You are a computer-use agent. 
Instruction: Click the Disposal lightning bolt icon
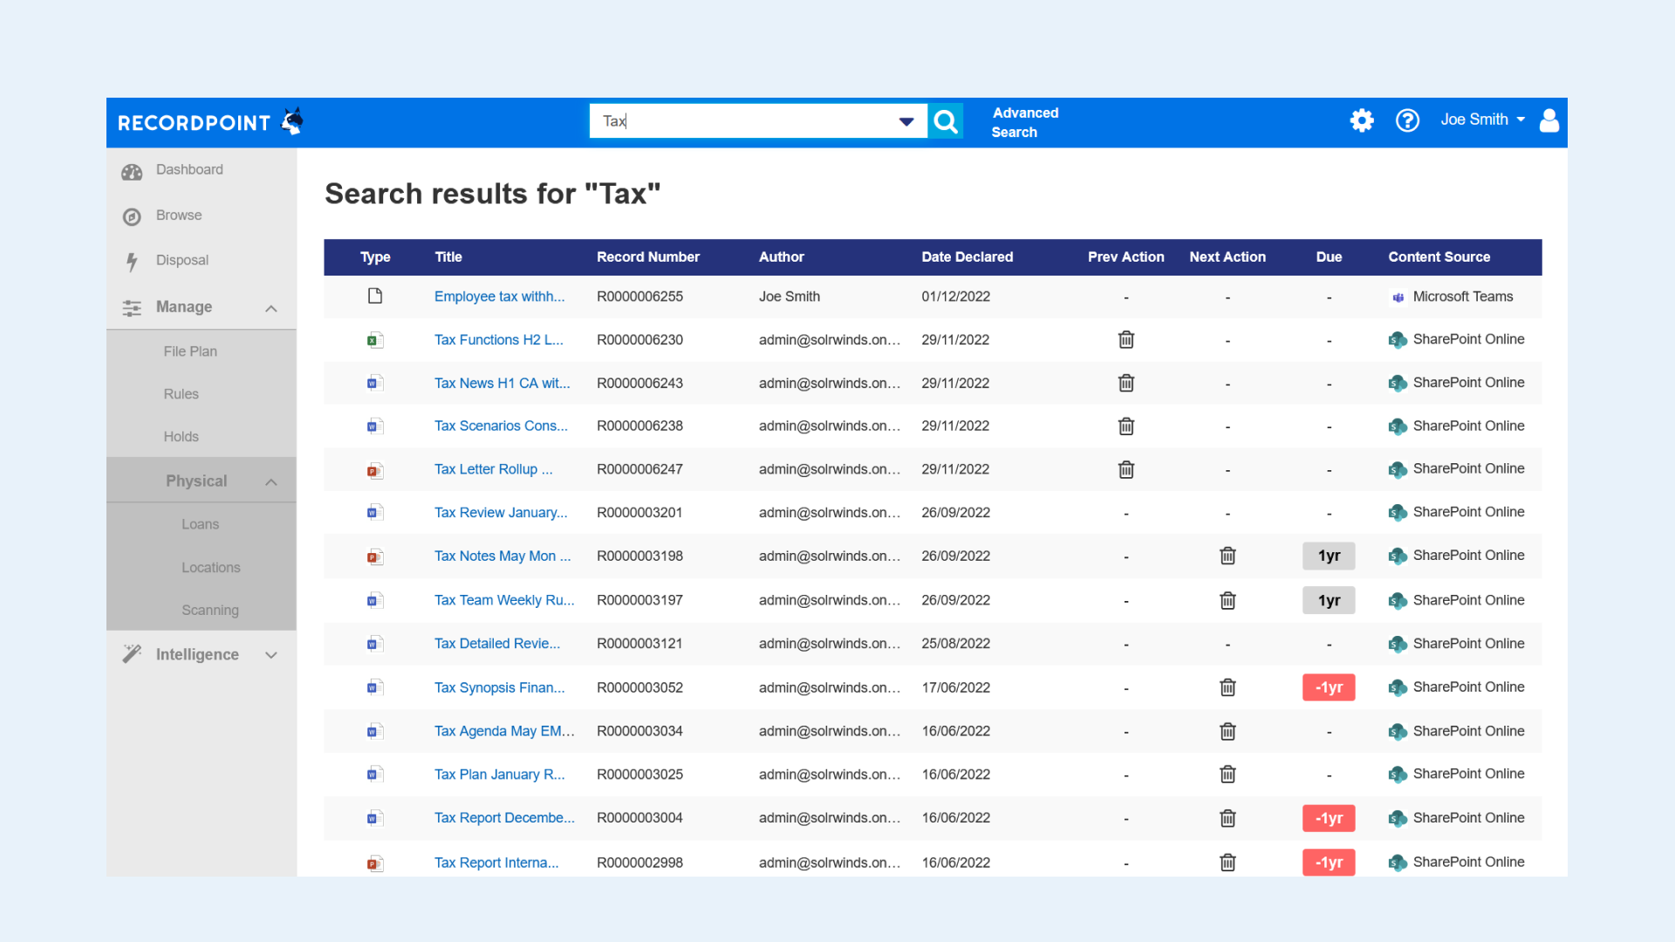pos(131,260)
